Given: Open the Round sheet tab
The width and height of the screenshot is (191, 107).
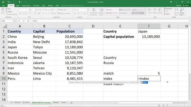Looking at the screenshot, I should tap(17, 103).
